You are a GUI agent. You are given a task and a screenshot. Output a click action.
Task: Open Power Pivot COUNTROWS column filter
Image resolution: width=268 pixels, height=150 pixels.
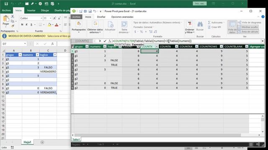click(222, 46)
